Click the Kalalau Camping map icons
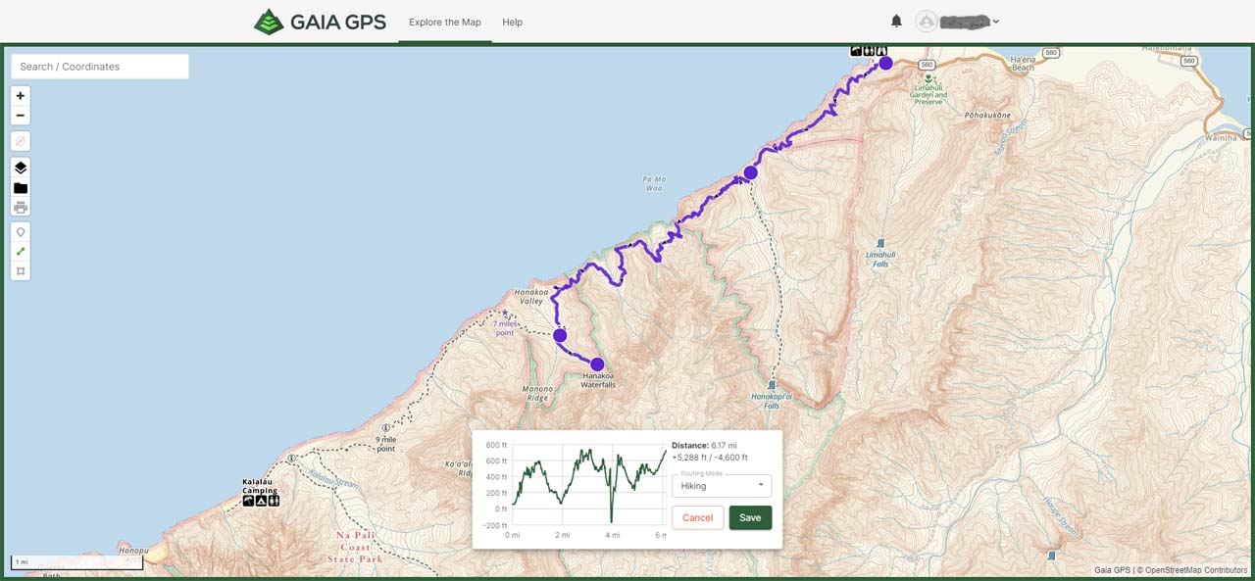This screenshot has width=1255, height=581. click(x=261, y=501)
